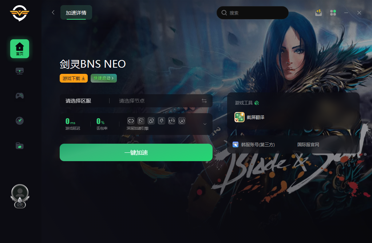Image resolution: width=372 pixels, height=243 pixels.
Task: Open the 国际服官网 link
Action: coord(308,145)
